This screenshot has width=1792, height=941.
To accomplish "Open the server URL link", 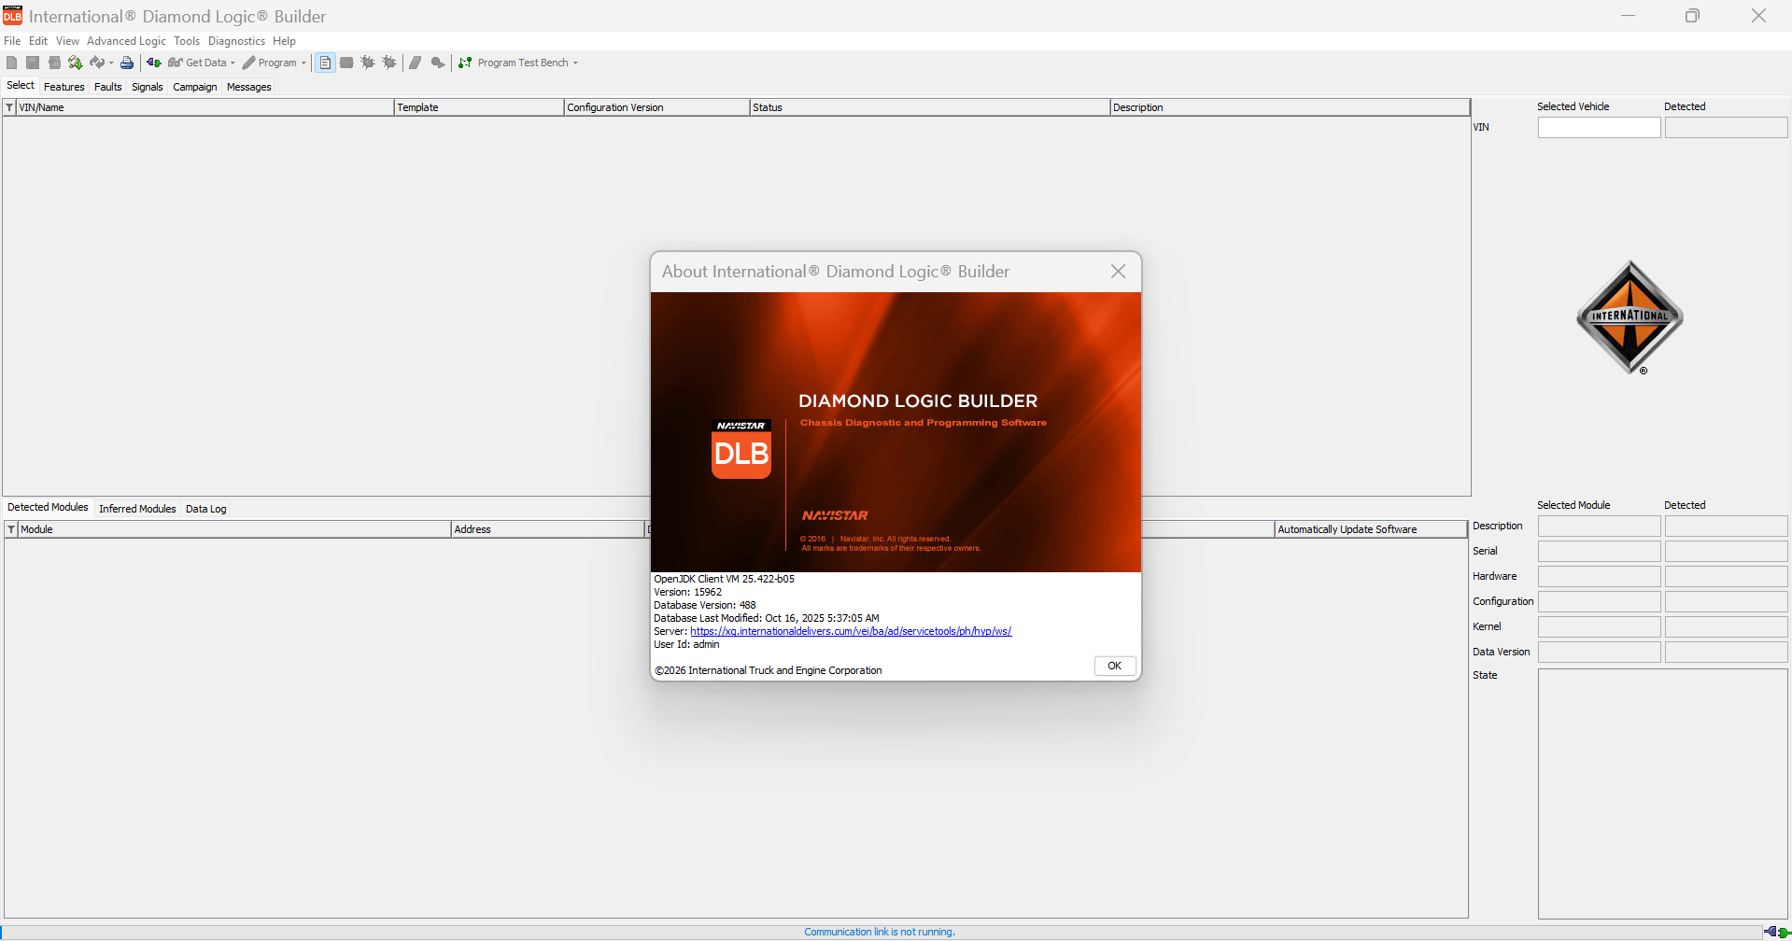I will click(x=851, y=631).
